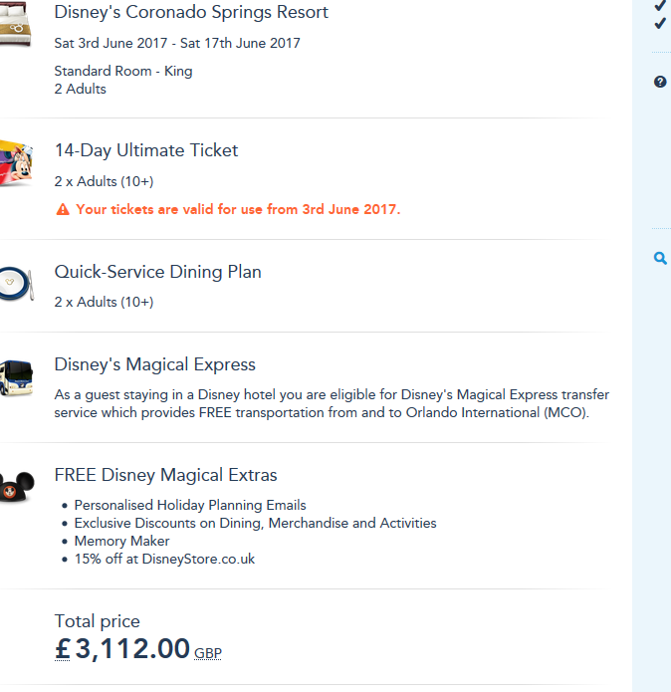671x692 pixels.
Task: Click the Quick-Service Dining Plan heading
Action: click(157, 272)
